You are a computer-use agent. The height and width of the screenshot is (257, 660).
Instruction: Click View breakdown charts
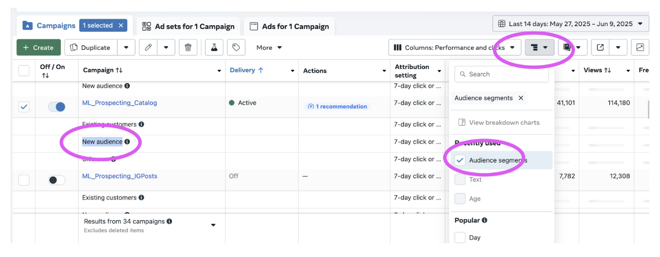[499, 122]
